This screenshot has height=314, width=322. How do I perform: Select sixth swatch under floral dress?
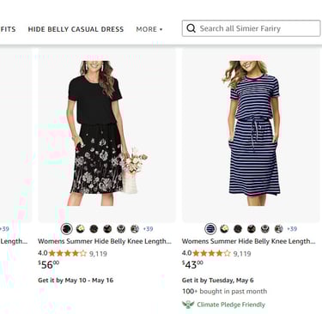click(x=135, y=228)
